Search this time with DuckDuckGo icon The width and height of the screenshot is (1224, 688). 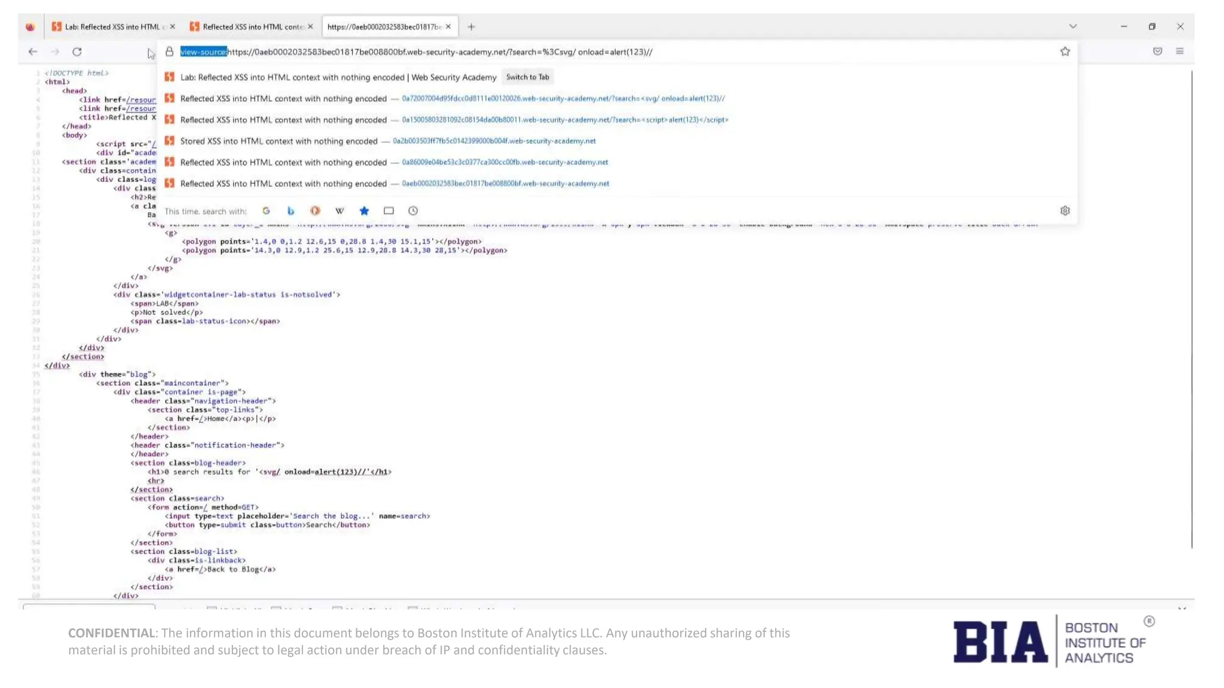(315, 211)
